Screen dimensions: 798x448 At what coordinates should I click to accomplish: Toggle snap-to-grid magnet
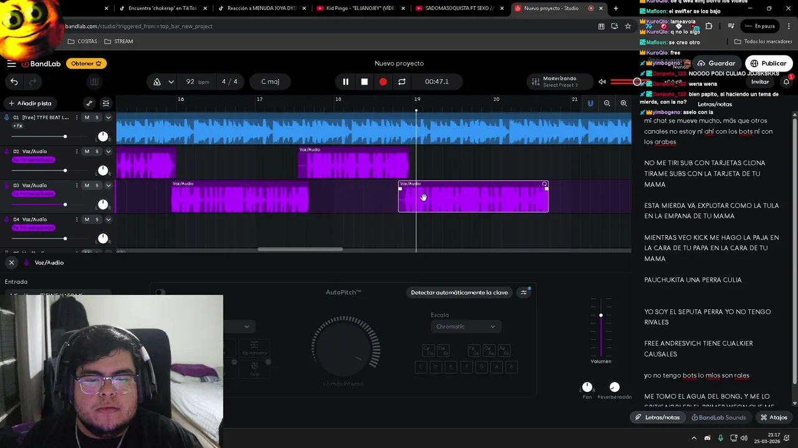pyautogui.click(x=590, y=103)
